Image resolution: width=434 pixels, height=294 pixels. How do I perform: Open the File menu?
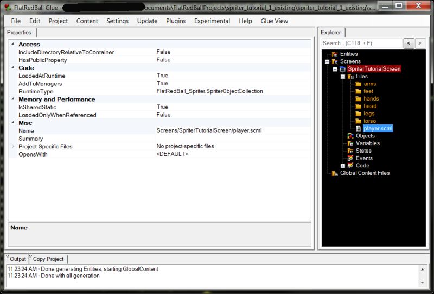(16, 21)
